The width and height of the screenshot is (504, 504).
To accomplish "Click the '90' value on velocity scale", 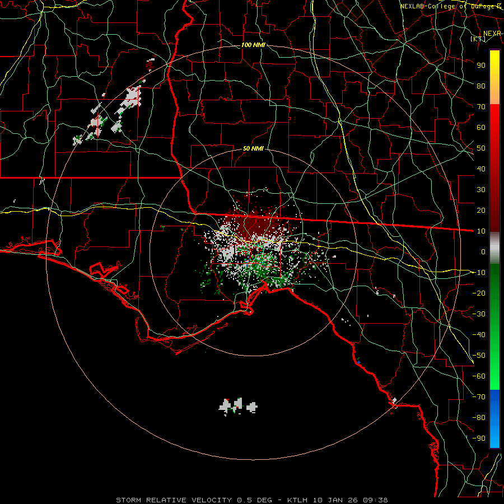I will (481, 66).
